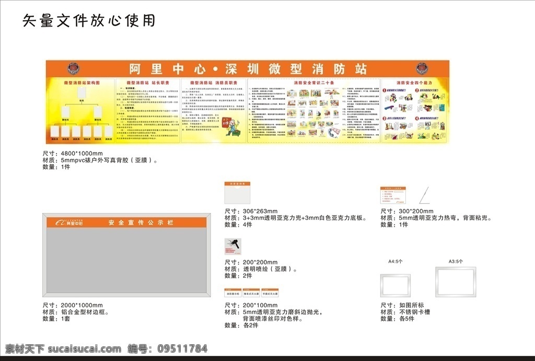This screenshot has width=535, height=361.
Task: Click the board title 安全宣传公示栏
Action: click(x=141, y=223)
